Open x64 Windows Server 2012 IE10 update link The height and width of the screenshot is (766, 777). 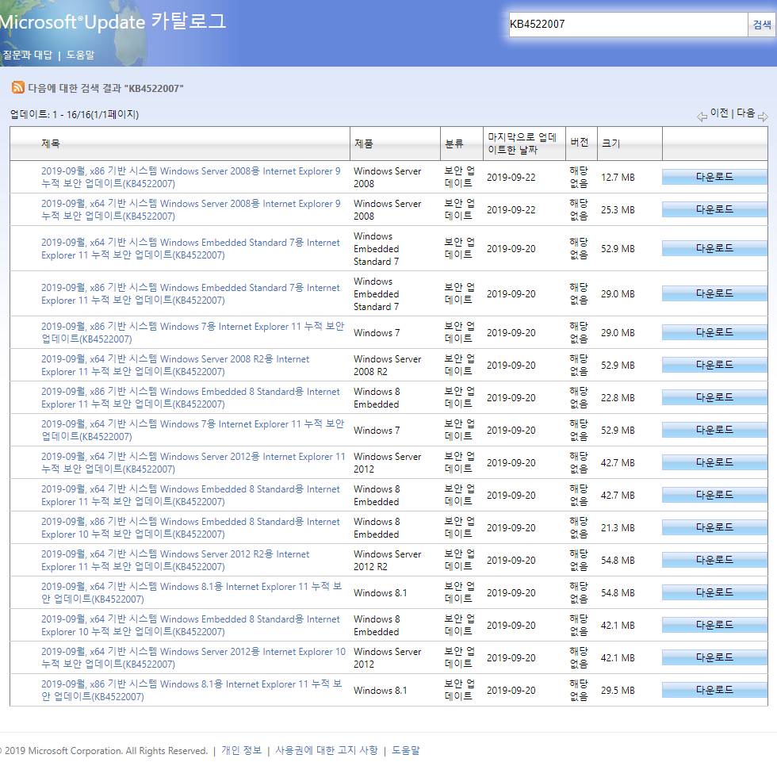point(193,657)
